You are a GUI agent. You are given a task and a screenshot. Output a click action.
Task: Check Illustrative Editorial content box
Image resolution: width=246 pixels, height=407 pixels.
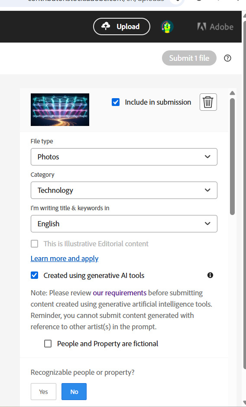coord(34,244)
